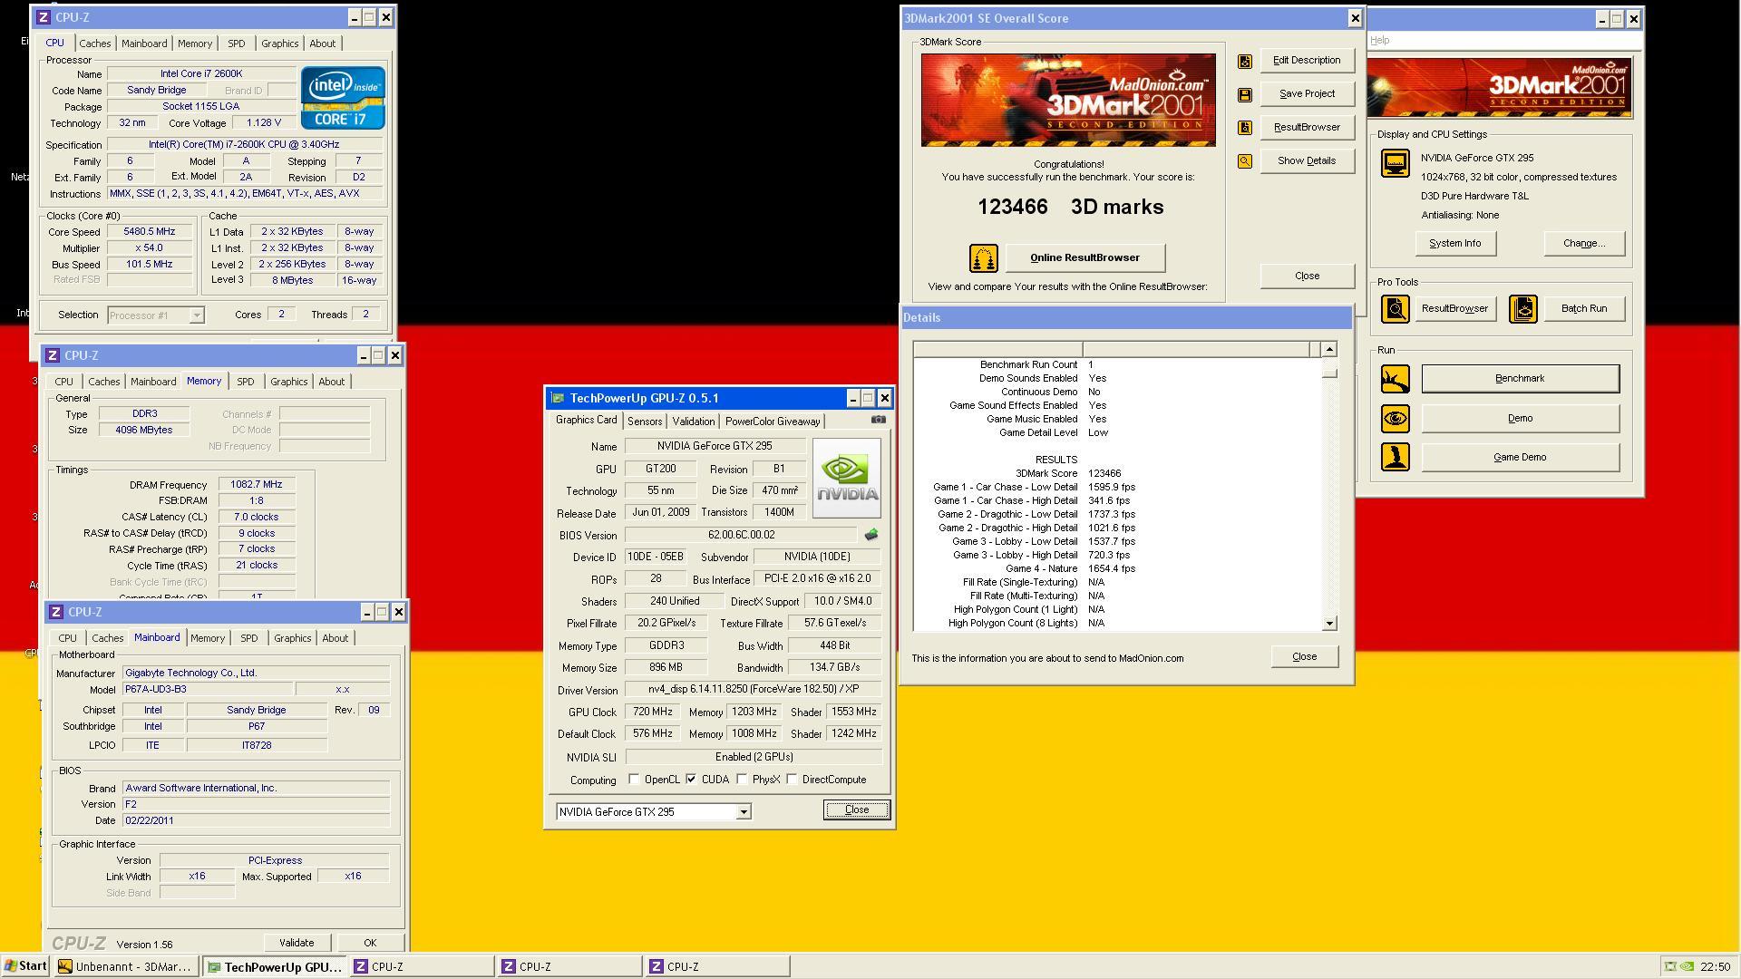Click the 3DMark2001 banner image in score window
Screen dimensions: 1741x979
click(x=1068, y=100)
